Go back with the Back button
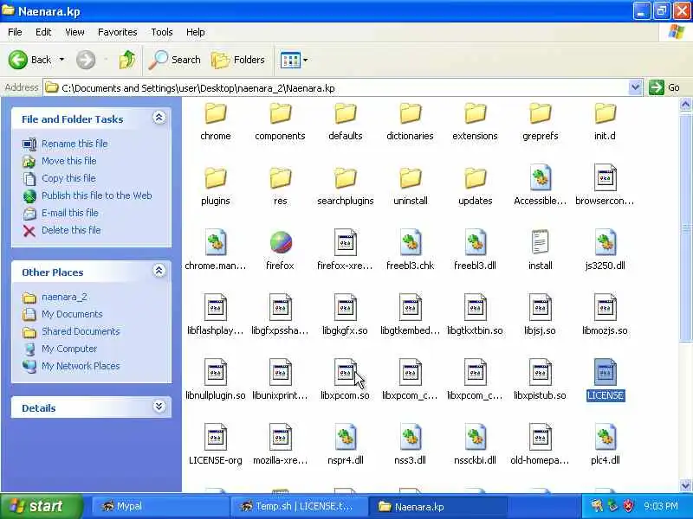The image size is (693, 519). [30, 60]
